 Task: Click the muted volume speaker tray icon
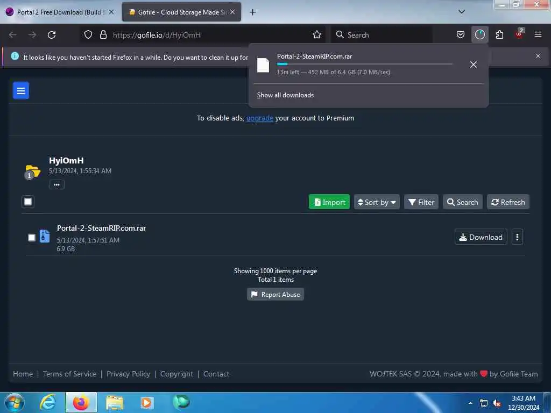(x=497, y=403)
